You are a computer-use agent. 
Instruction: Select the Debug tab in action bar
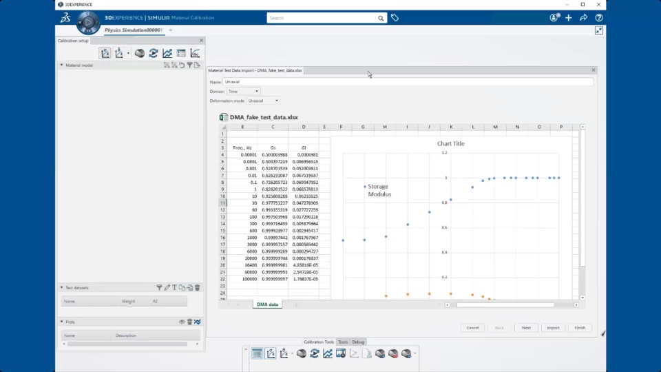pyautogui.click(x=358, y=342)
